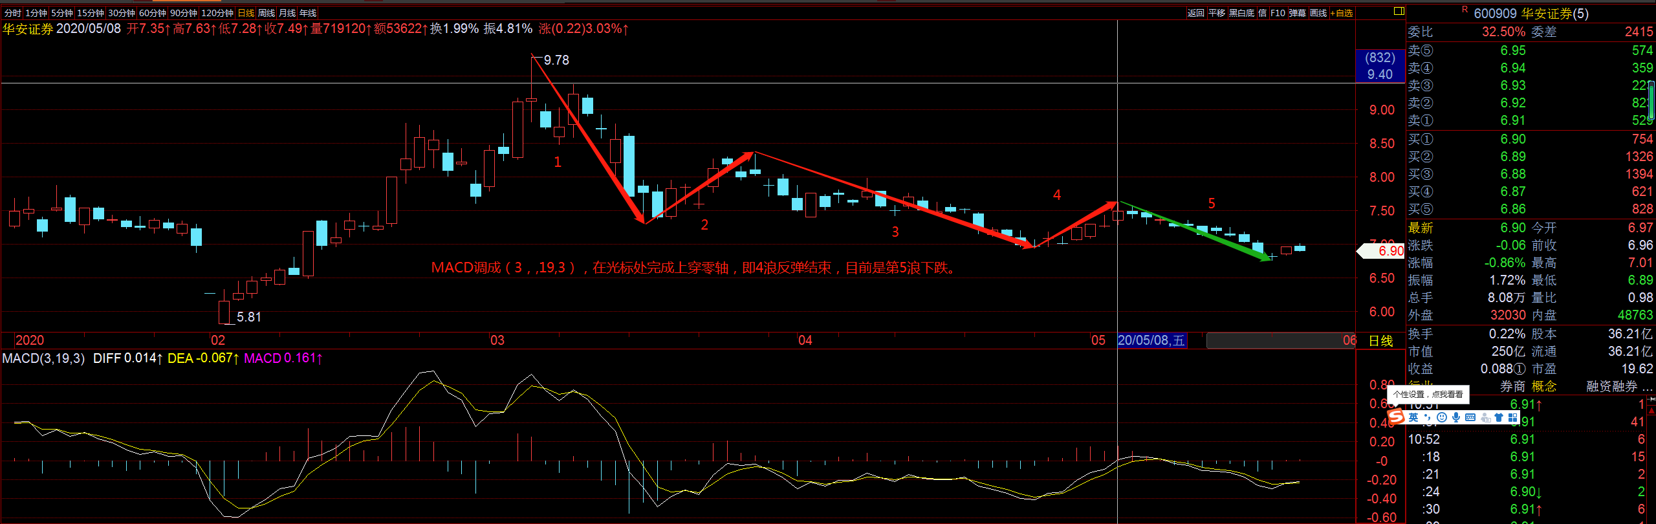Open the skin shirt icon on IME bar
The image size is (1656, 524).
[1499, 417]
